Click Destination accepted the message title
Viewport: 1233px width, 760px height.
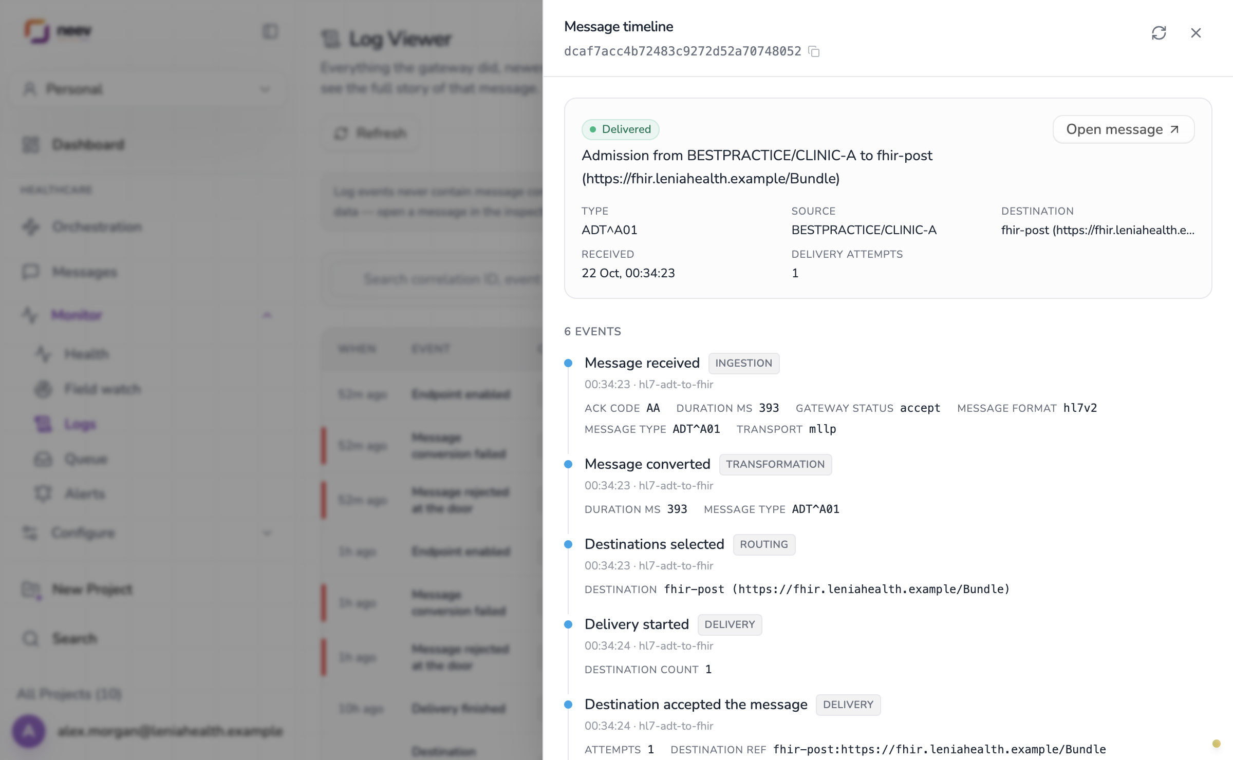696,705
